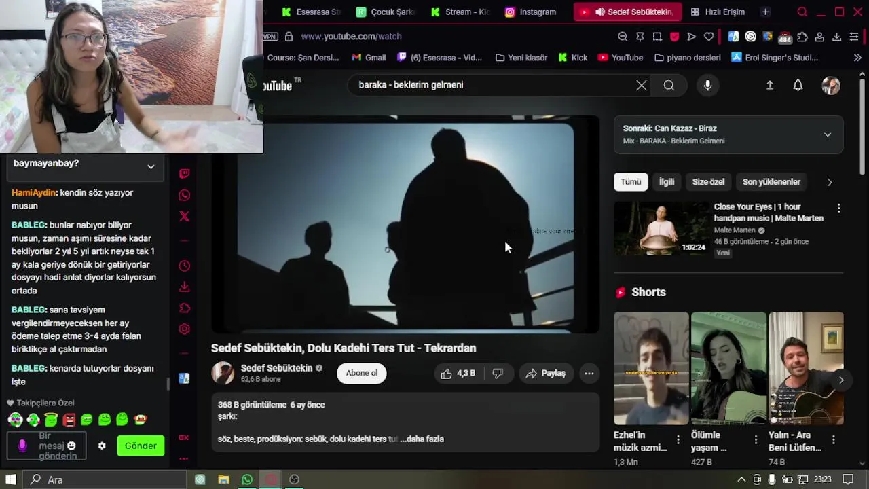Image resolution: width=869 pixels, height=489 pixels.
Task: Click the pin icon in address bar
Action: point(640,37)
